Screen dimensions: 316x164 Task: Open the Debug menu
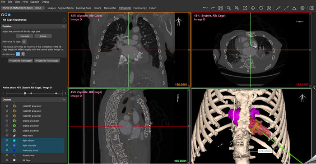(46, 2)
